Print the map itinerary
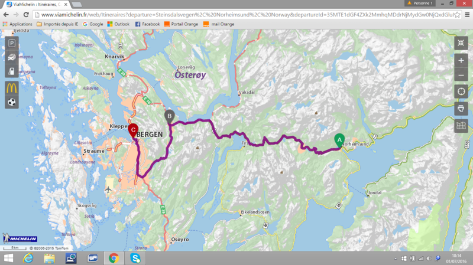The height and width of the screenshot is (265, 473). 461,109
